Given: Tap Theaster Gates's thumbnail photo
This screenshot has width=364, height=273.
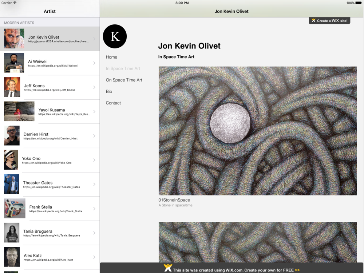Looking at the screenshot, I should (12, 184).
